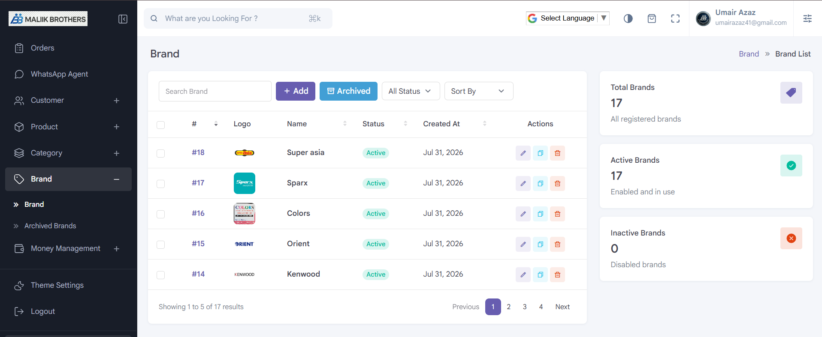Click the Inactive Brands cross icon
Viewport: 822px width, 337px height.
tap(791, 238)
